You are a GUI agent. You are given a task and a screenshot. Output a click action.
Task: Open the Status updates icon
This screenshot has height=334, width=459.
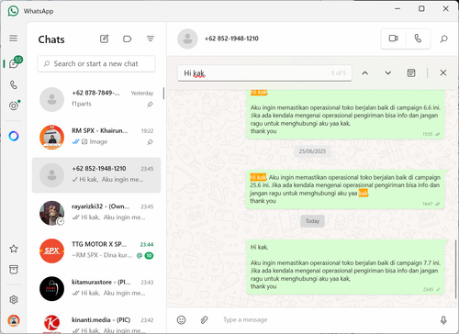pos(14,106)
